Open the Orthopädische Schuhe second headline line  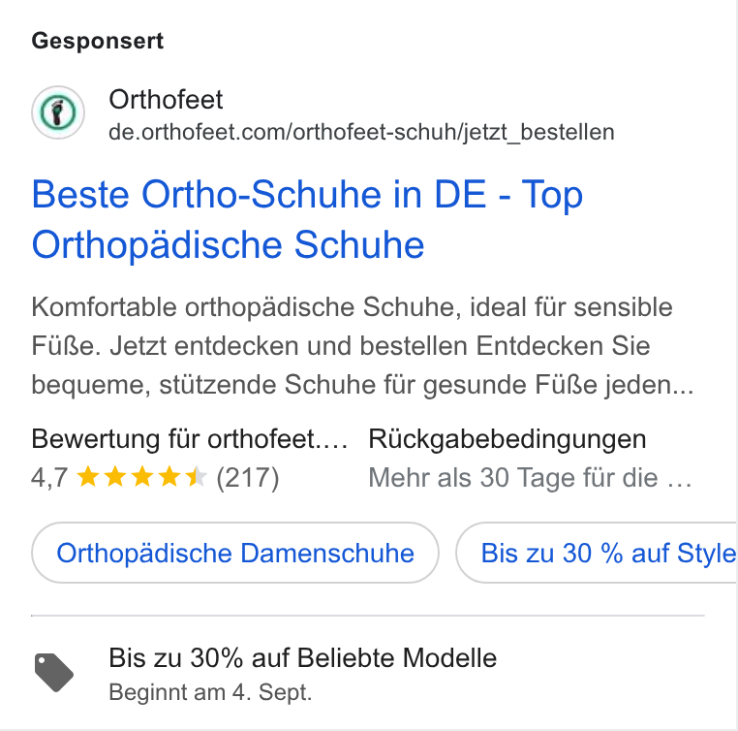click(x=228, y=245)
